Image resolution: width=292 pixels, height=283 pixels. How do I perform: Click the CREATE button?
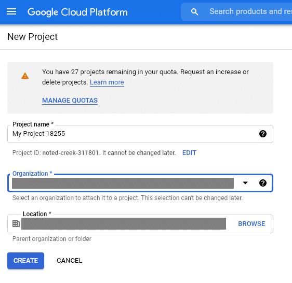coord(25,261)
